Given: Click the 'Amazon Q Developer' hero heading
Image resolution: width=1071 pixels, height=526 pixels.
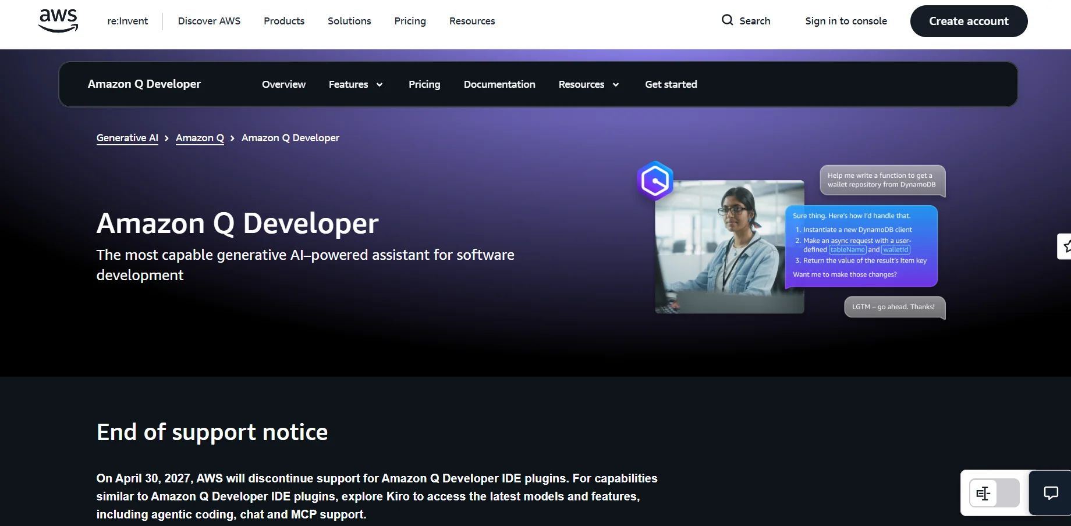Looking at the screenshot, I should point(237,223).
